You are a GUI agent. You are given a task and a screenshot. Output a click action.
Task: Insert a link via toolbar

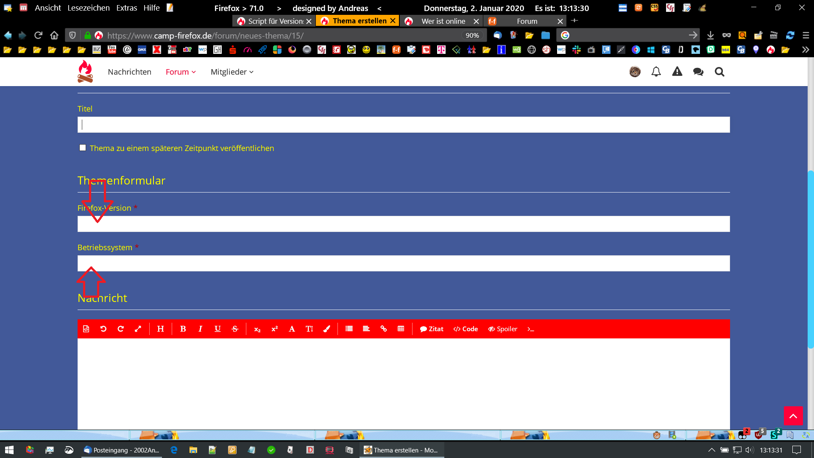coord(383,329)
